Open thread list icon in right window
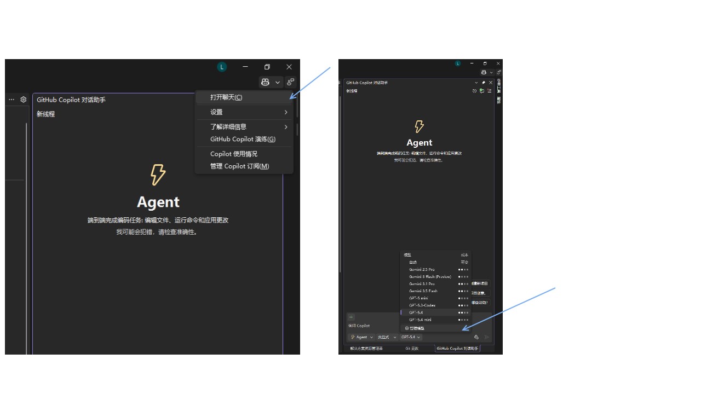 click(x=489, y=91)
